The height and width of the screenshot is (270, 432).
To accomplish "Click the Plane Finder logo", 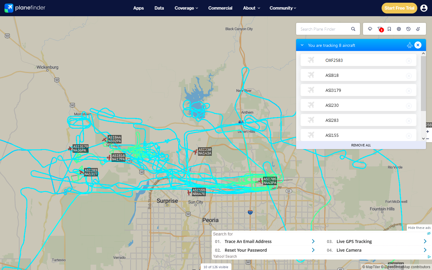I will click(25, 8).
